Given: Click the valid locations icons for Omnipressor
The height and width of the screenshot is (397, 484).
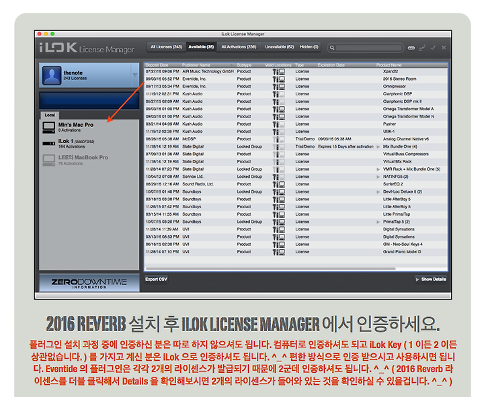Looking at the screenshot, I should (279, 87).
